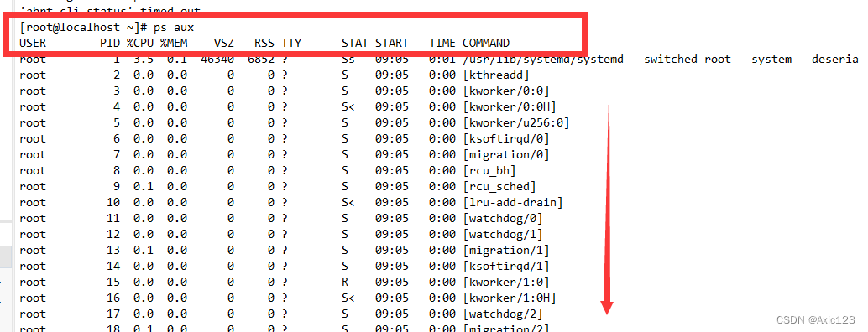The height and width of the screenshot is (332, 868).
Task: Click the S< status in lru-add-drain row
Action: [x=348, y=203]
